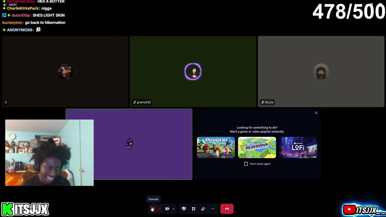386x217 pixels.
Task: Click avatar in the first participant tile
Action: point(65,71)
